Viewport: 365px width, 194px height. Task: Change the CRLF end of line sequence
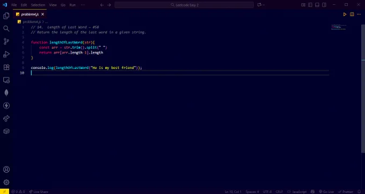[x=279, y=192]
